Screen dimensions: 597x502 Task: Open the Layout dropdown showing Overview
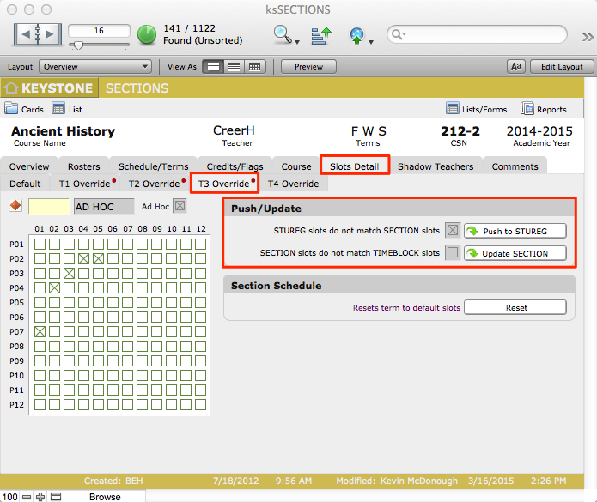pos(95,67)
